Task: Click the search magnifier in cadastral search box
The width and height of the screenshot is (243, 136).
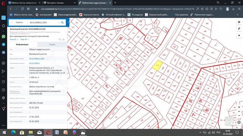Action: (x=63, y=22)
